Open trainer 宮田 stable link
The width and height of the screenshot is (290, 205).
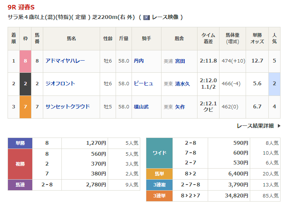pos(180,61)
